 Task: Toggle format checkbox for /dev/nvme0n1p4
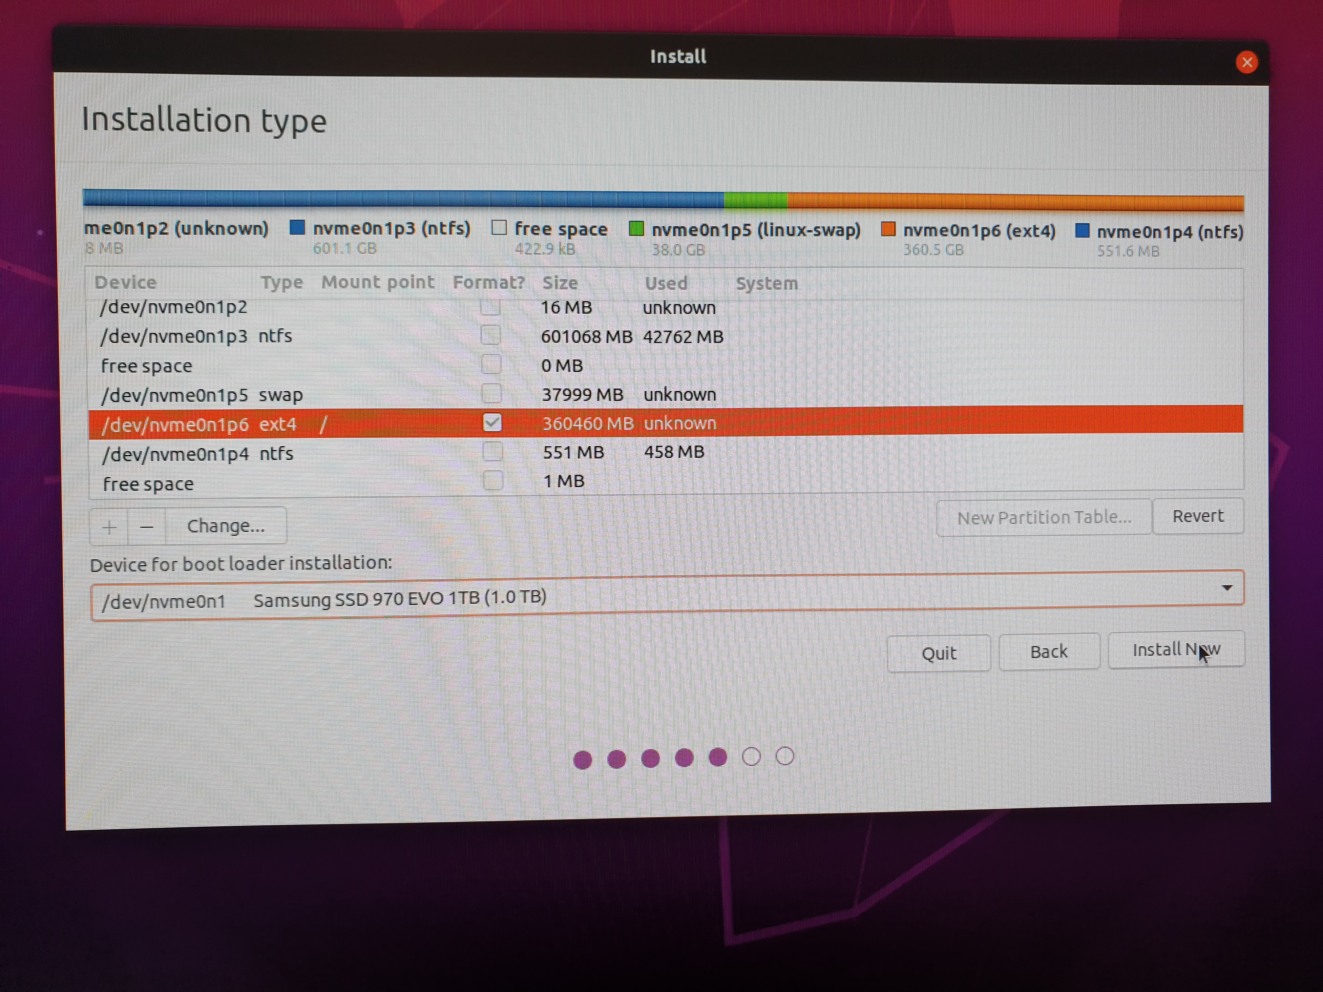coord(493,451)
